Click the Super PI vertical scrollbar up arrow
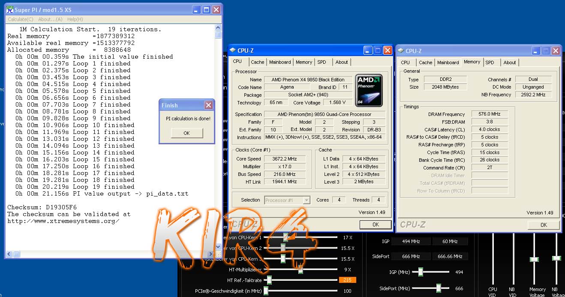Screen dimensions: 565x297 [x=218, y=27]
